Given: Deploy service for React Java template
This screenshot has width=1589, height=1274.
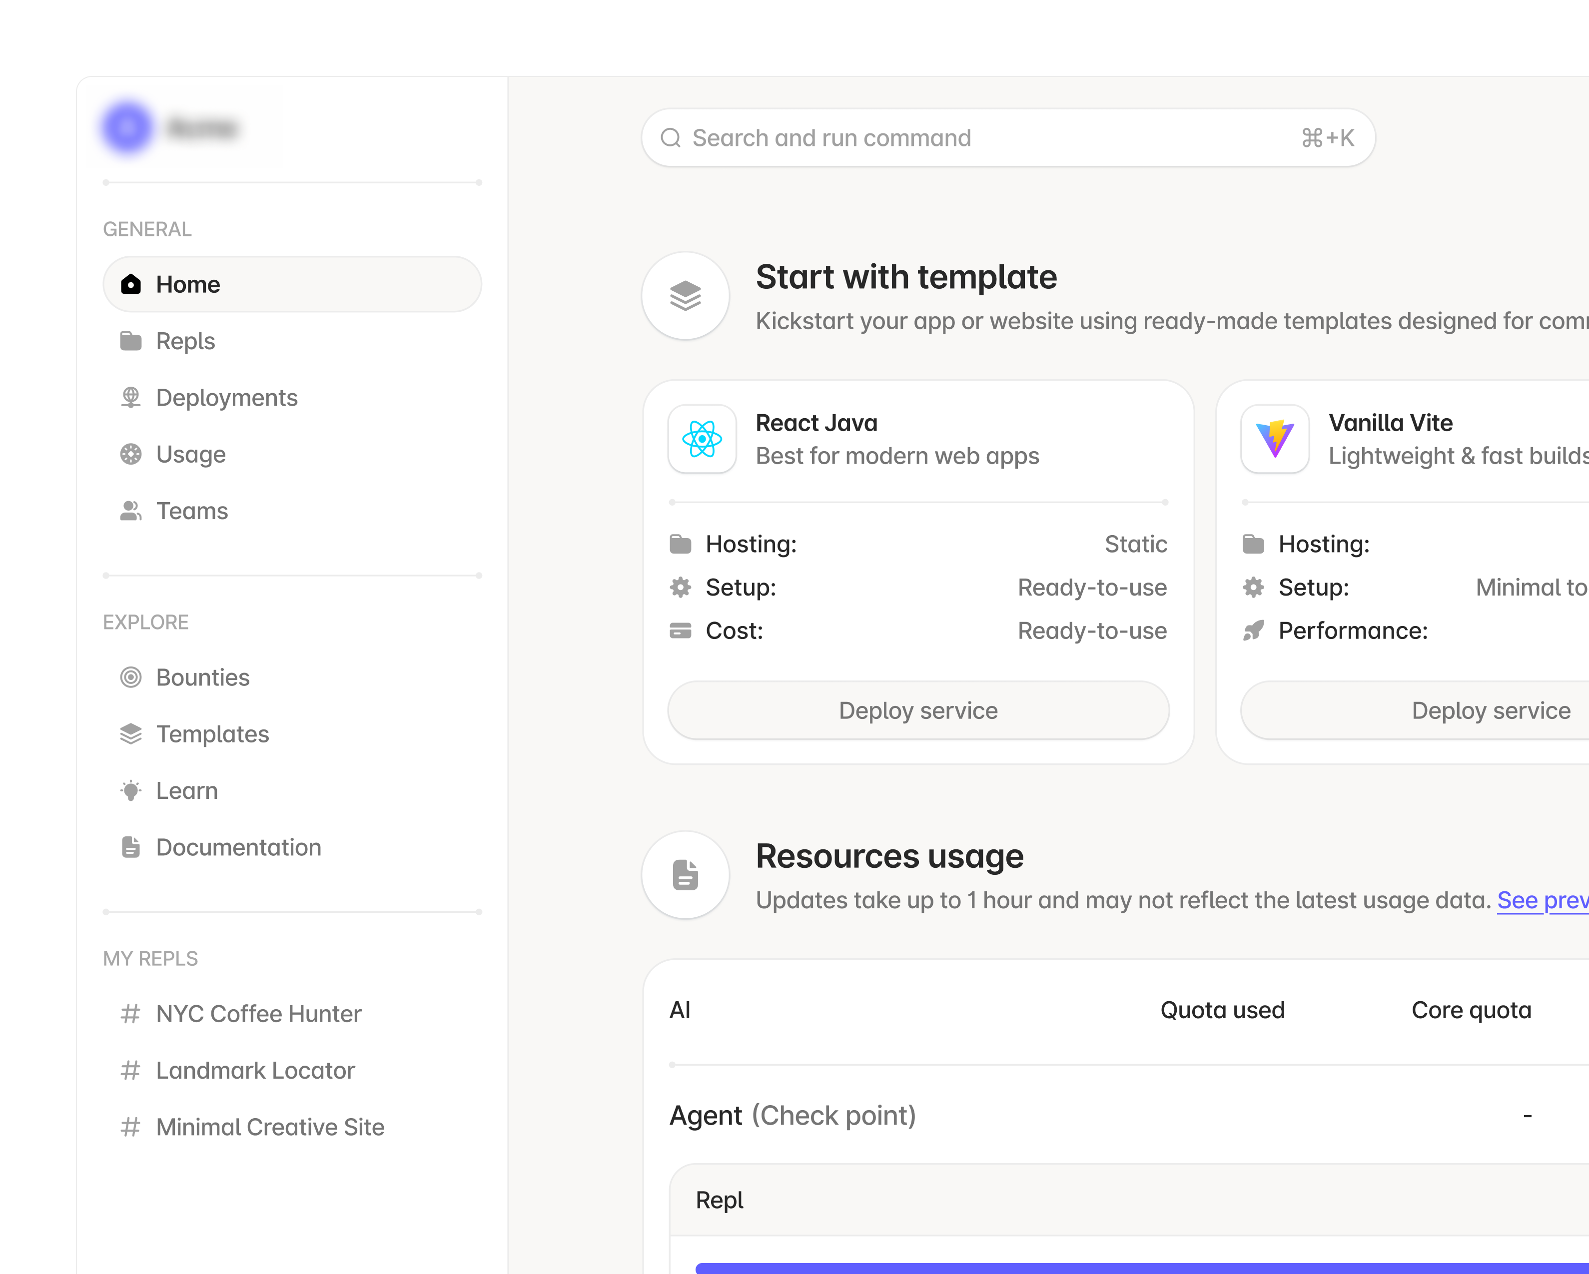Looking at the screenshot, I should [x=918, y=710].
